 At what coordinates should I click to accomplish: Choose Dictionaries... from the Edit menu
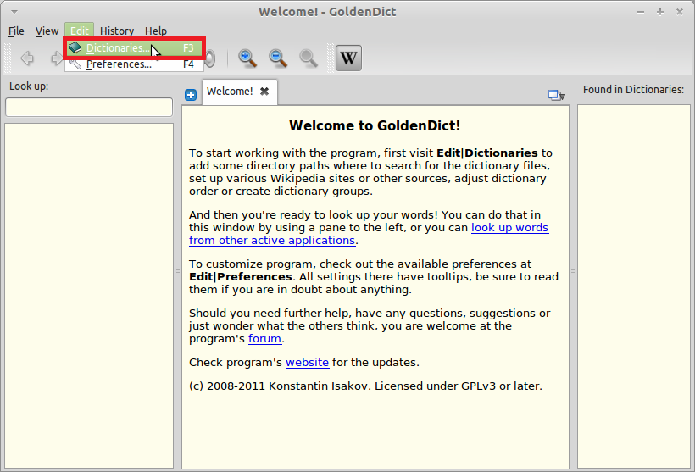(x=134, y=47)
